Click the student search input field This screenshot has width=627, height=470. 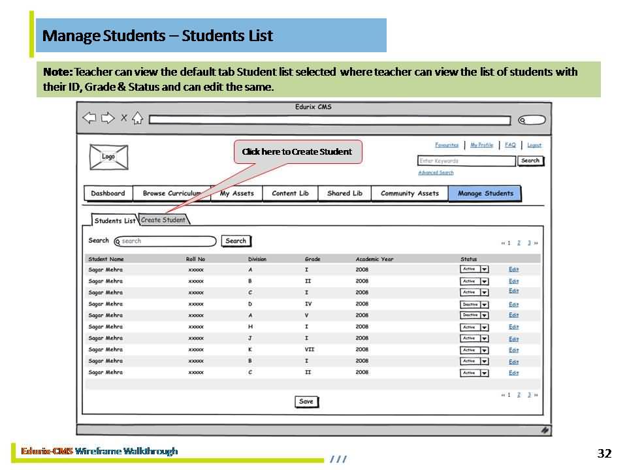tap(167, 242)
